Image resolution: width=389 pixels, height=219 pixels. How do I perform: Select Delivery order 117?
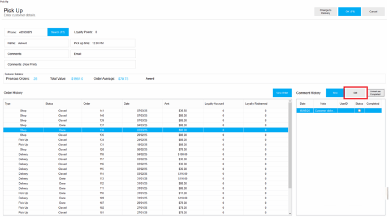pyautogui.click(x=146, y=159)
